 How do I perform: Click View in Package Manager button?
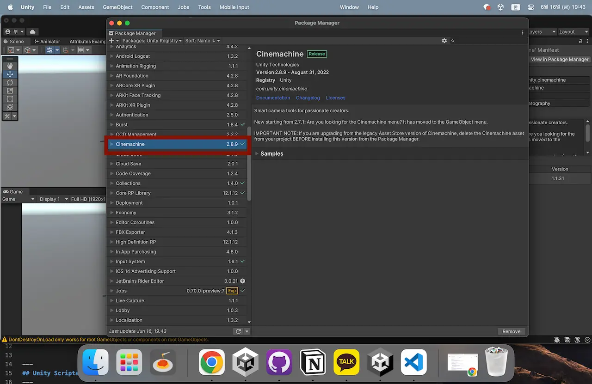tap(560, 59)
